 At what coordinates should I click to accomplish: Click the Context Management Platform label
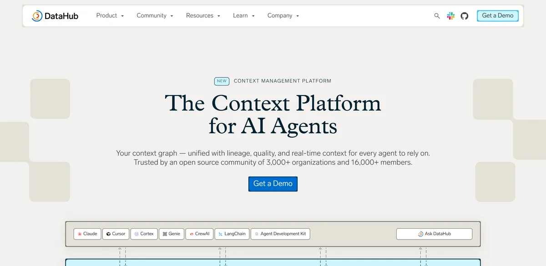pyautogui.click(x=283, y=81)
